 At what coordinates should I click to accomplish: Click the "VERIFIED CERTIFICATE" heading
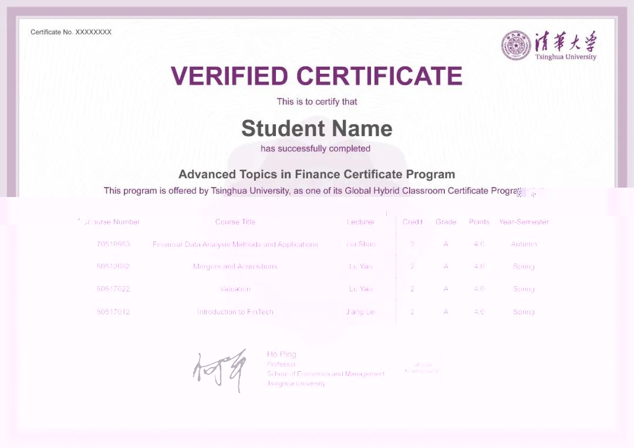[x=316, y=76]
